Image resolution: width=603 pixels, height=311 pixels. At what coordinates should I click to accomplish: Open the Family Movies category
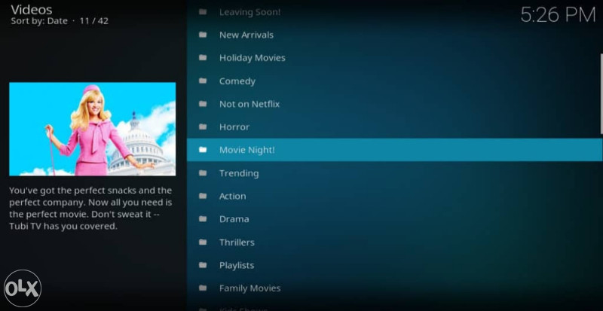393,288
